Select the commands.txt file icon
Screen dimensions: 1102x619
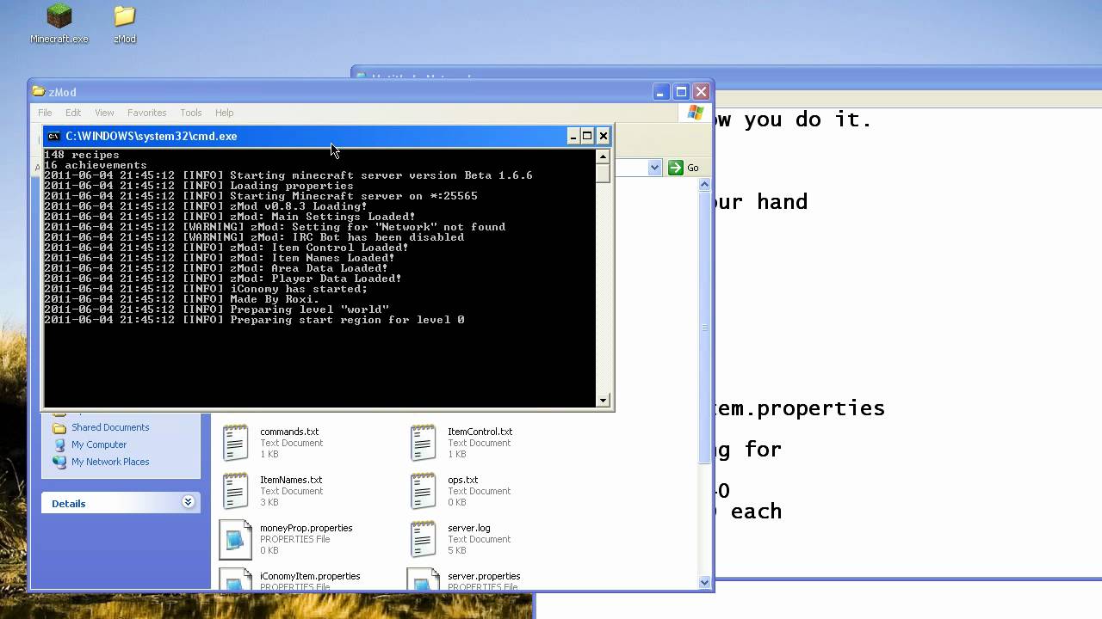coord(235,443)
